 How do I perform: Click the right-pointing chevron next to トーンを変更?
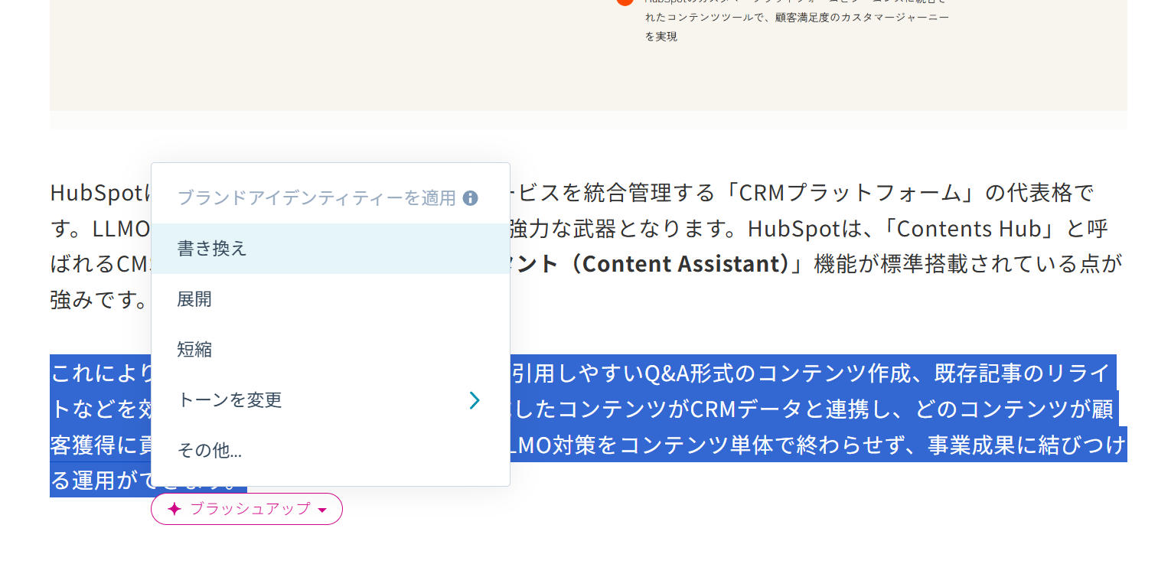[475, 399]
